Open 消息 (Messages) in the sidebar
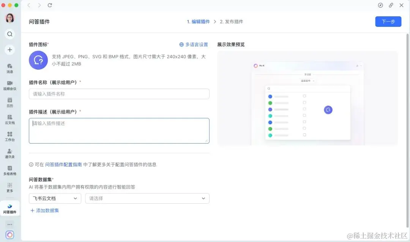The height and width of the screenshot is (242, 410). point(9,68)
